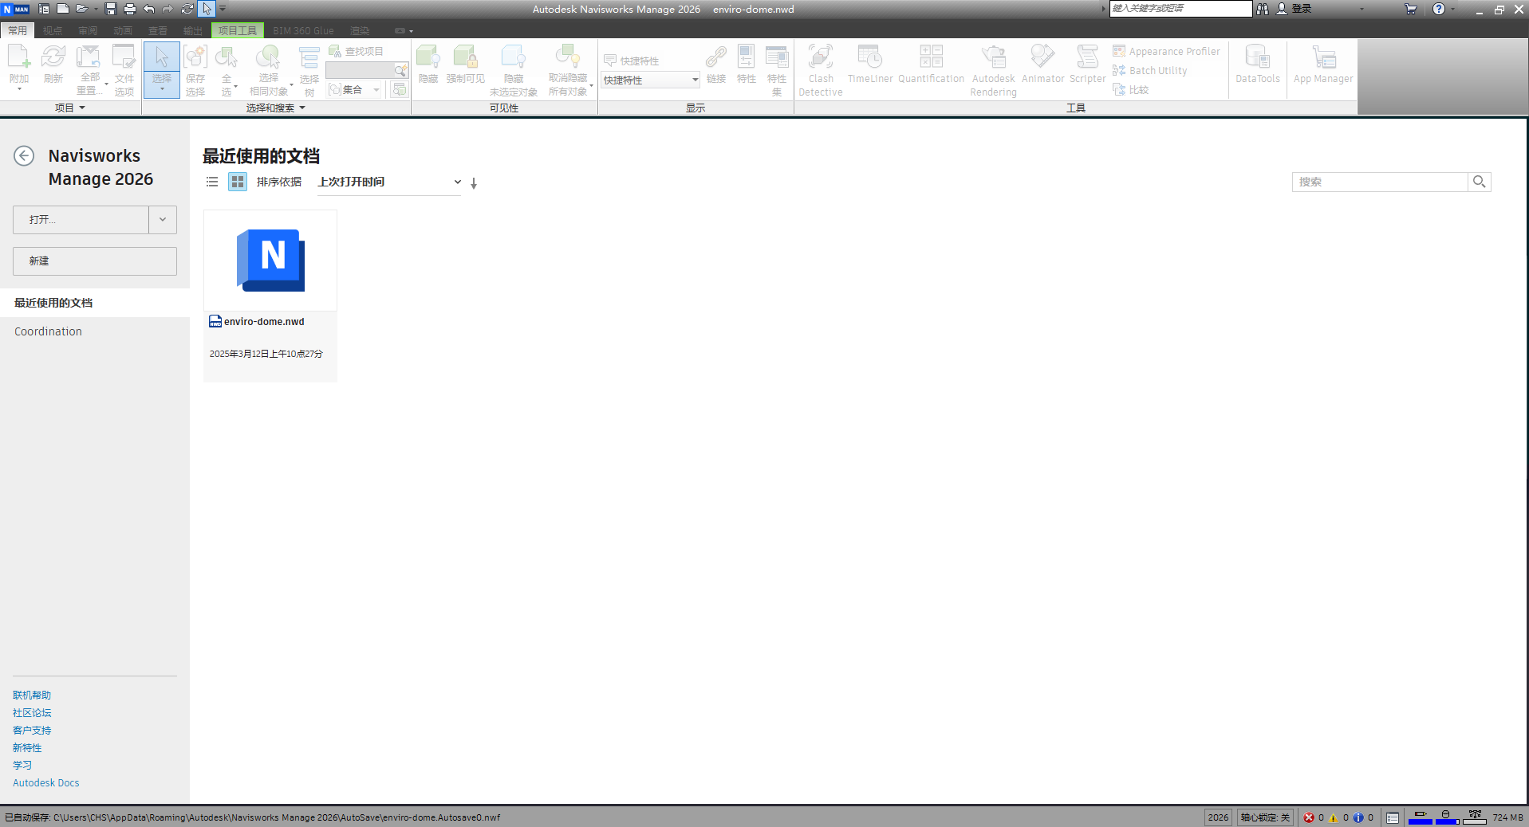Viewport: 1529px width, 827px height.
Task: Click the Undo arrow icon
Action: 149,9
